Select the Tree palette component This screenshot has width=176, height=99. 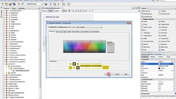point(144,50)
